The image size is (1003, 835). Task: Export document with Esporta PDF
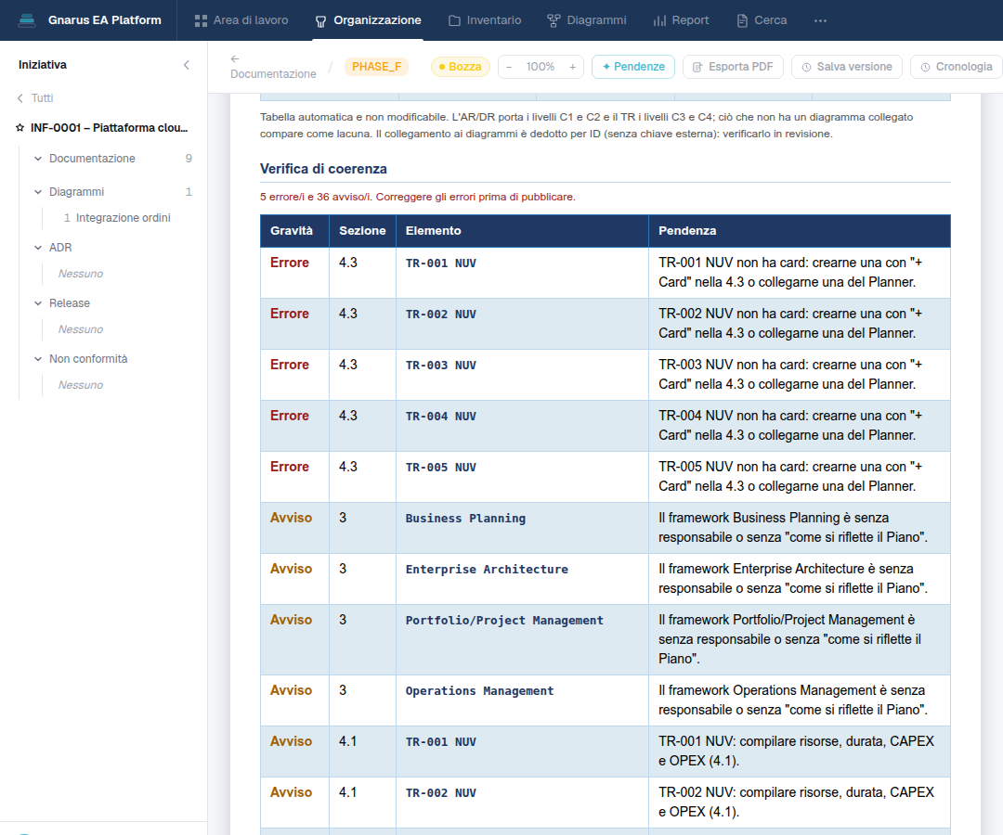(x=733, y=67)
